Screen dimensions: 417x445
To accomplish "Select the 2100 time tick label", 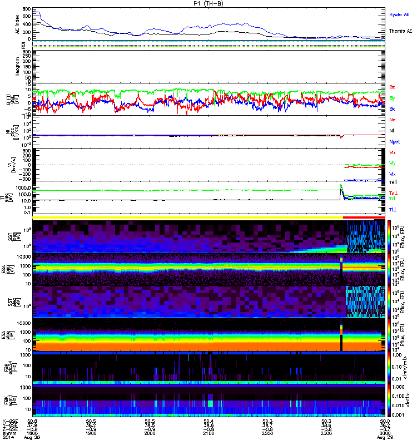I will 209,433.
